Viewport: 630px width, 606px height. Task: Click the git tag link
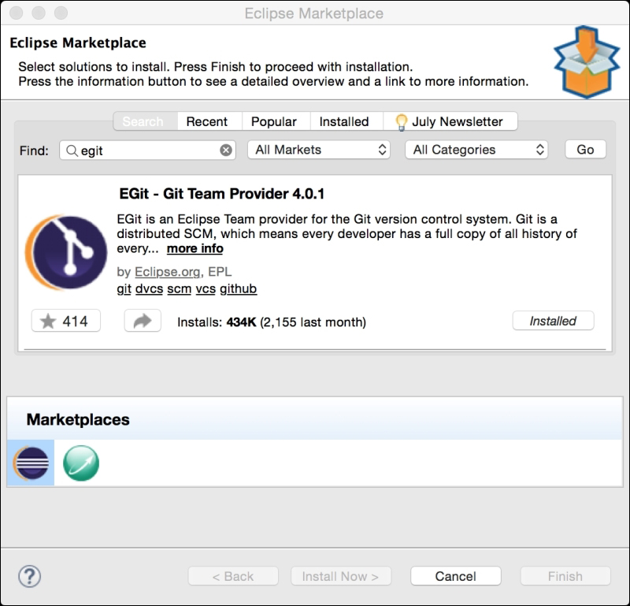(x=124, y=288)
